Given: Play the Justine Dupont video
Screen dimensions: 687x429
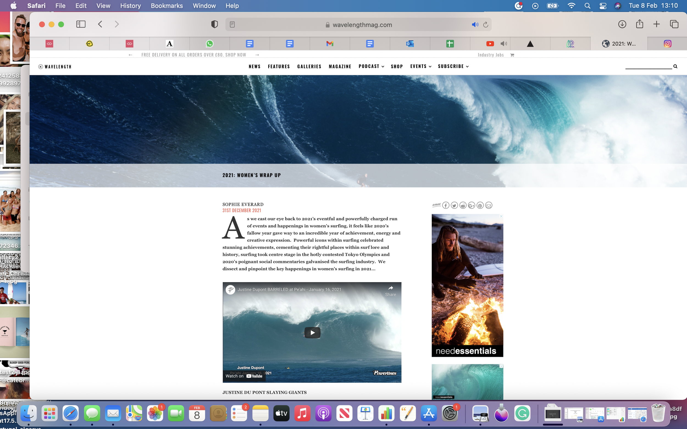Looking at the screenshot, I should click(x=312, y=333).
